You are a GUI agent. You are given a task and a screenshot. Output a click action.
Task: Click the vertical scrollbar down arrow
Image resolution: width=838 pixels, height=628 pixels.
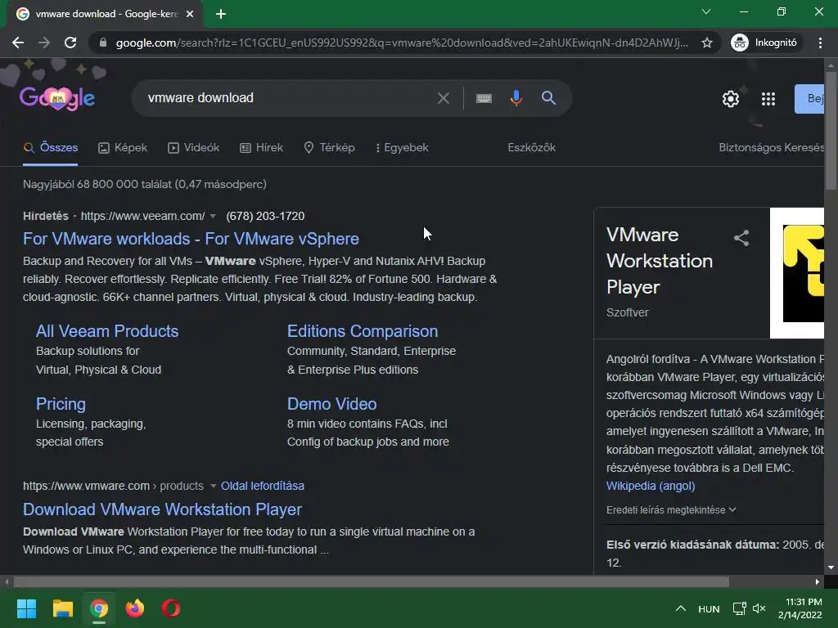[x=831, y=567]
